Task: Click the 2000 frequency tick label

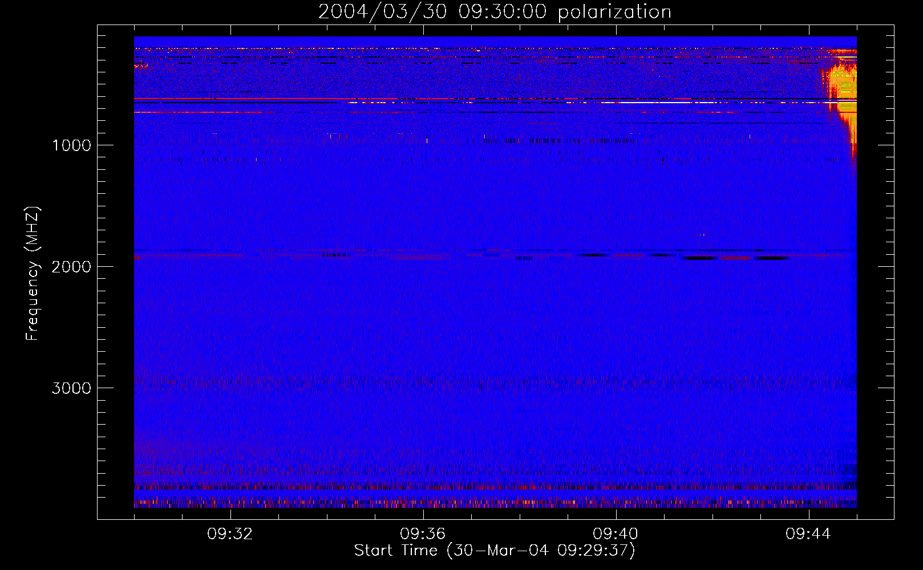Action: 71,267
